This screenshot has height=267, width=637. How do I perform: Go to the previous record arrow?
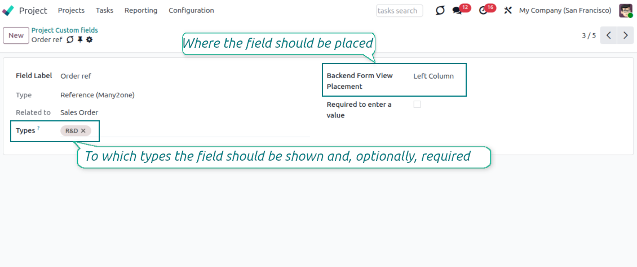pyautogui.click(x=608, y=35)
